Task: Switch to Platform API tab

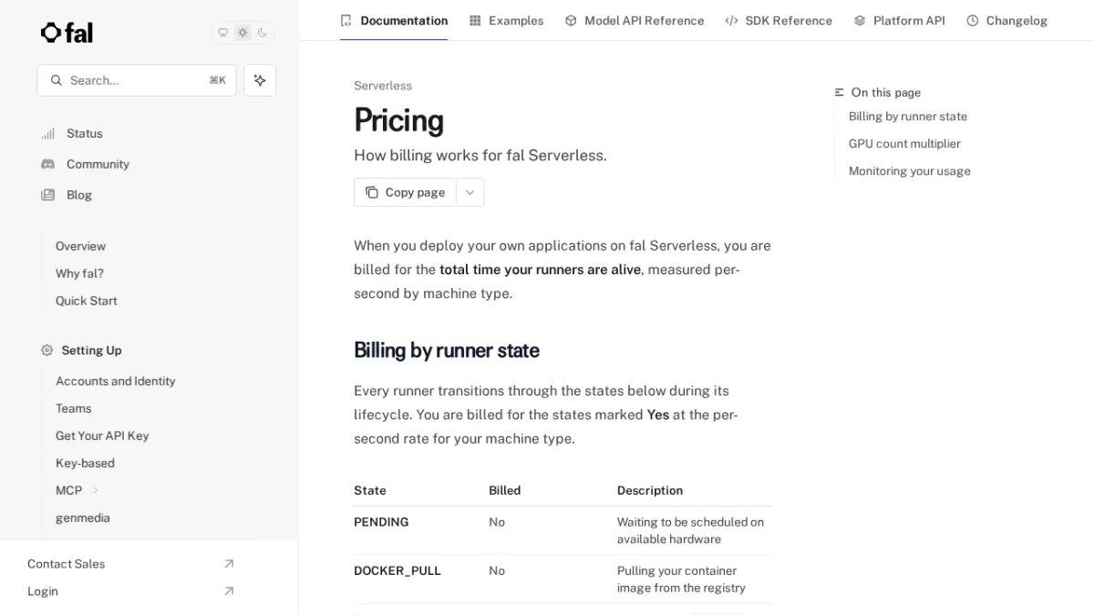Action: coord(899,20)
